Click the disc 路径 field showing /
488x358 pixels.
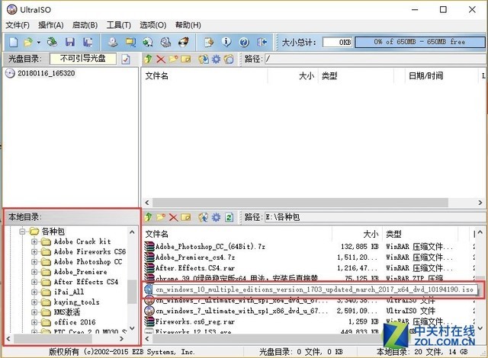(376, 59)
